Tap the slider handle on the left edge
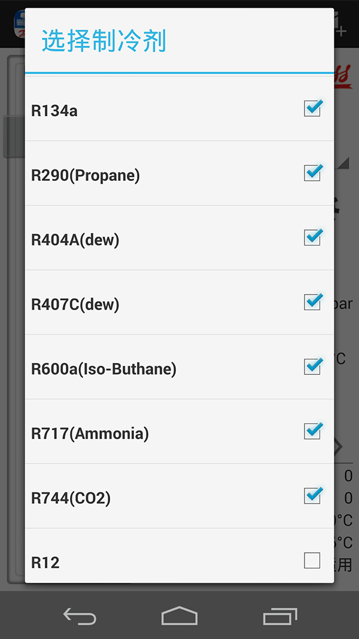This screenshot has height=639, width=359. pos(14,137)
